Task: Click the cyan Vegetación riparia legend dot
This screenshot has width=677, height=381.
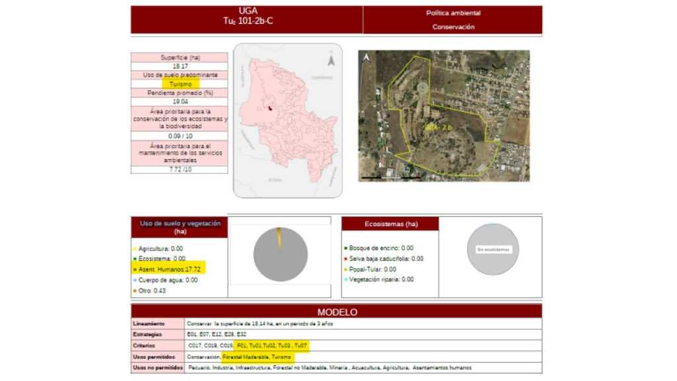Action: (x=345, y=280)
